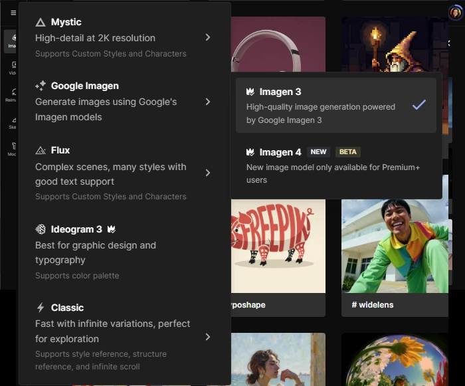
Task: Select the Ideogram 3 model entry
Action: tap(125, 252)
